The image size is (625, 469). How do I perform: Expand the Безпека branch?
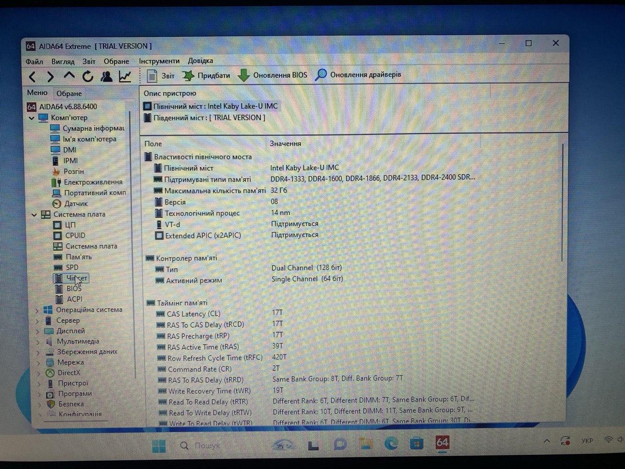coord(39,404)
